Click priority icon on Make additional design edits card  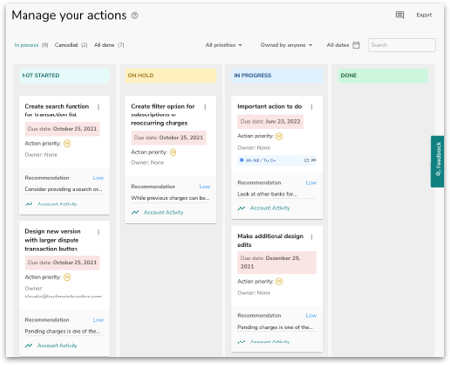pos(279,281)
